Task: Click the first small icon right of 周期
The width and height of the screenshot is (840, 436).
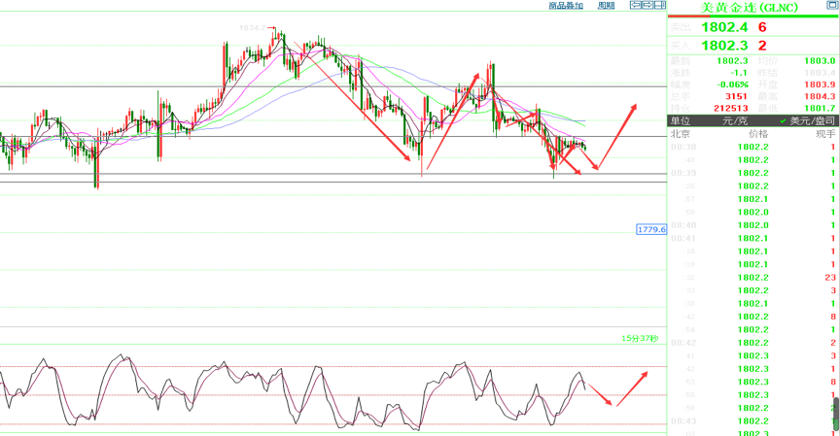Action: (x=635, y=6)
